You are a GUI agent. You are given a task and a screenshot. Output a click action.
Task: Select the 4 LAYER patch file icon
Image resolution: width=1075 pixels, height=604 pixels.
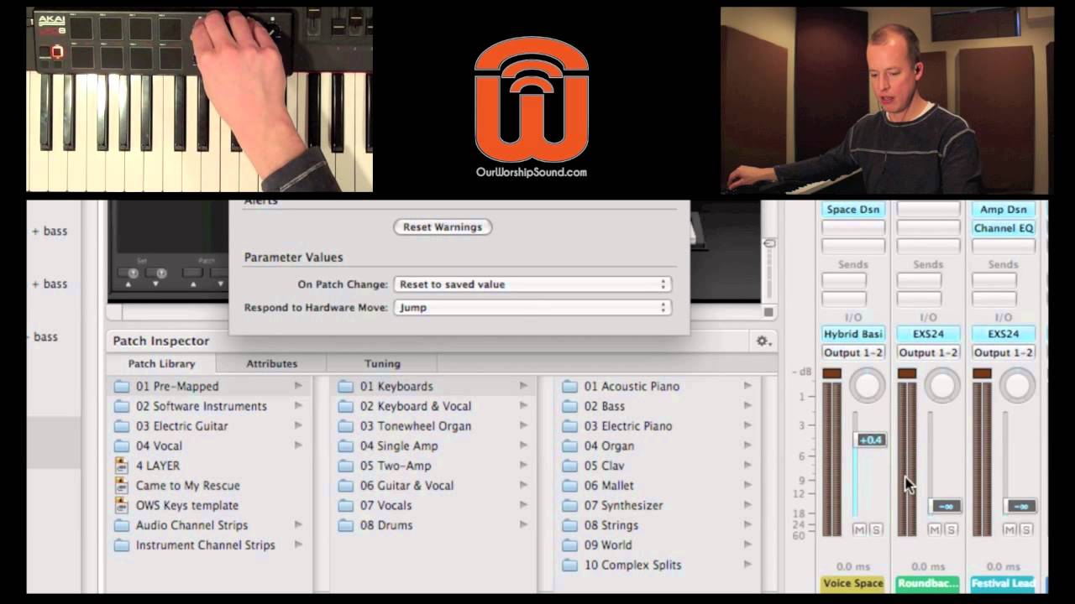(122, 466)
